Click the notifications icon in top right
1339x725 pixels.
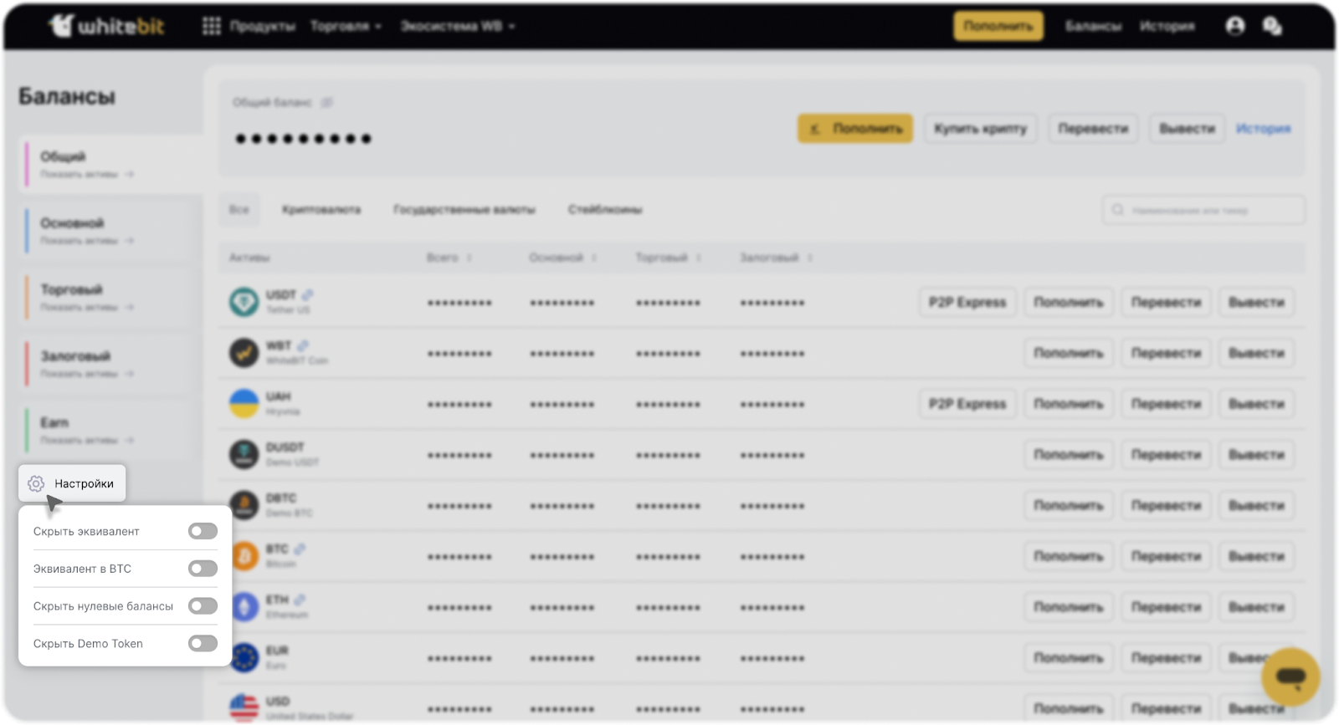(1272, 26)
